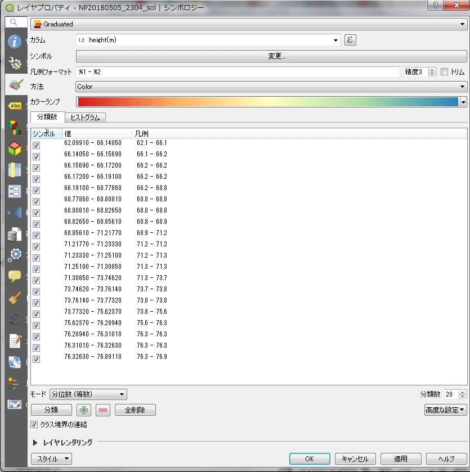The image size is (470, 472).
Task: Open the Metadata notepad page icon
Action: click(x=15, y=341)
